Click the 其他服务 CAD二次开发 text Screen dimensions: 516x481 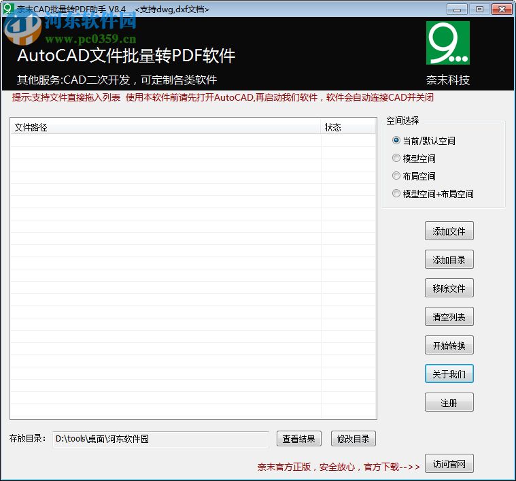point(117,80)
